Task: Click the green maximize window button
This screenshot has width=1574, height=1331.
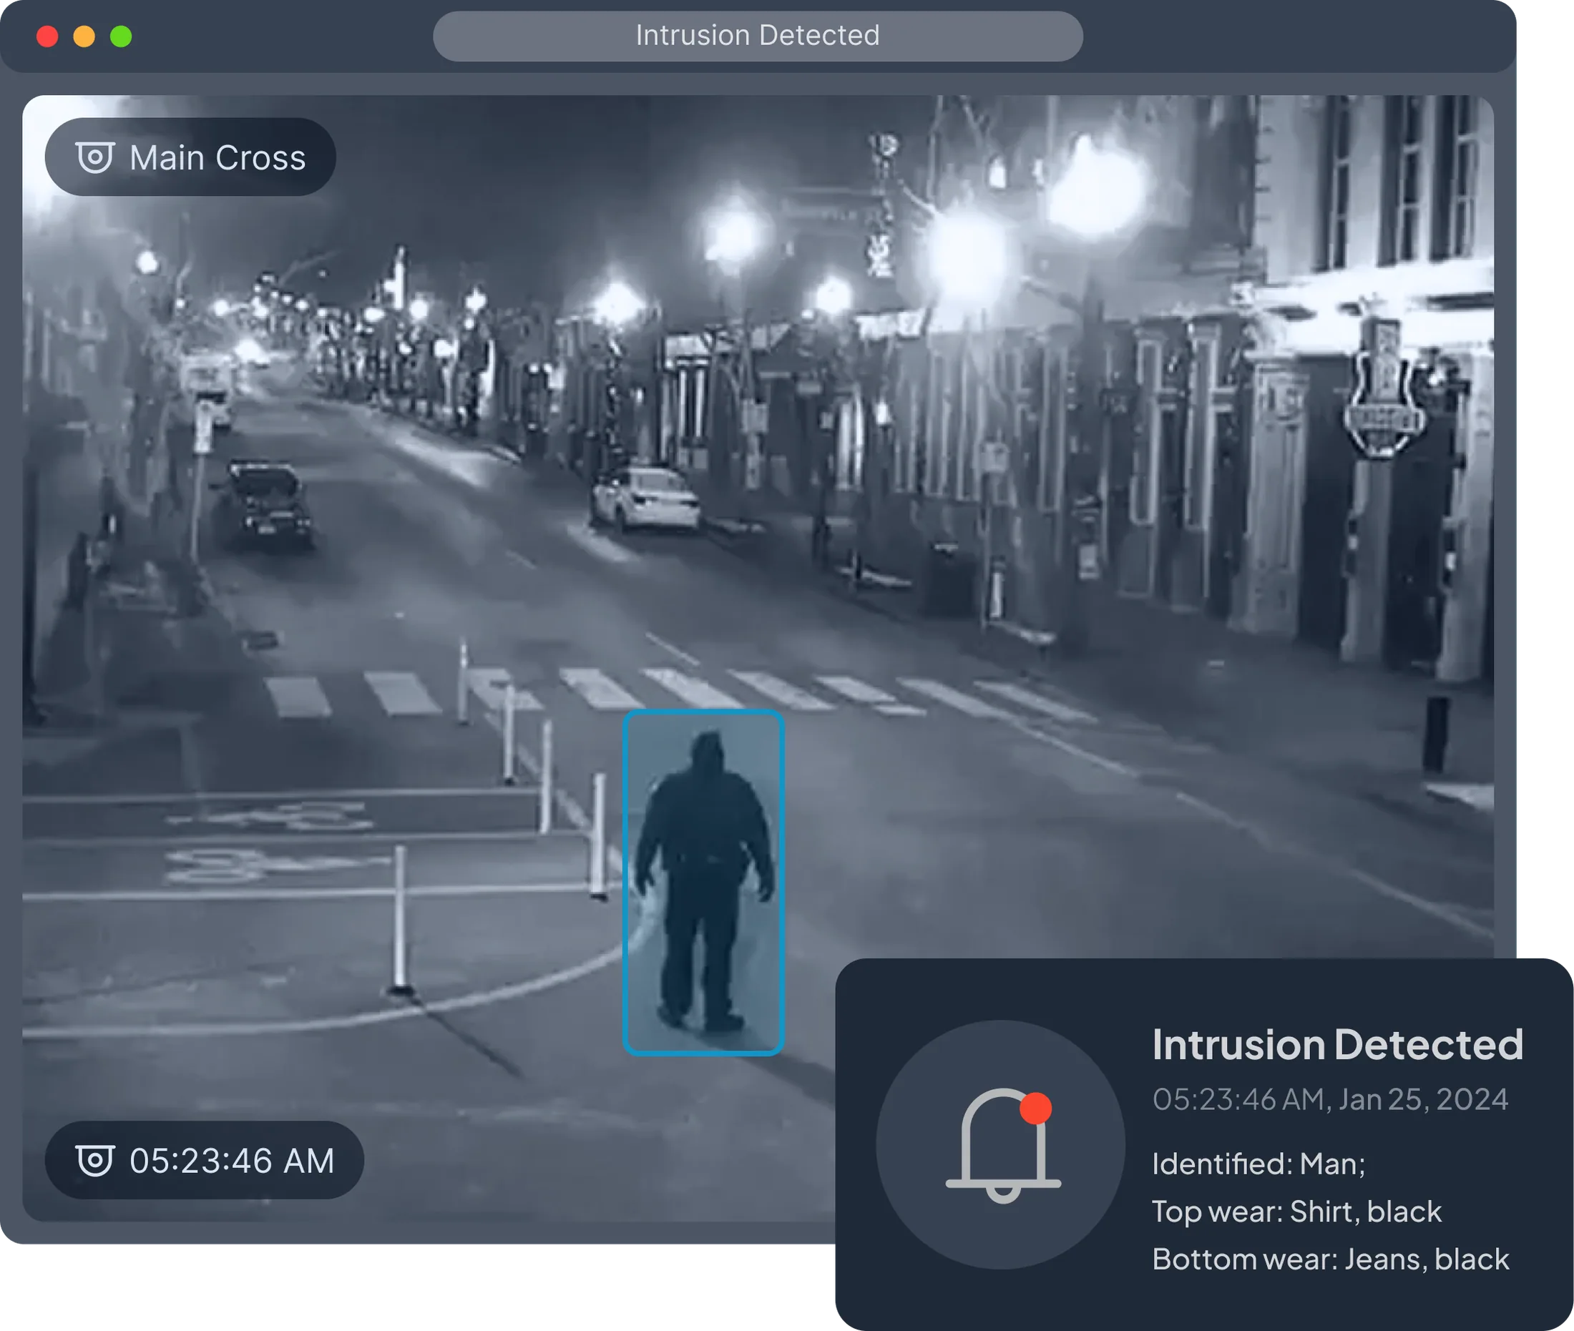Action: click(x=121, y=36)
